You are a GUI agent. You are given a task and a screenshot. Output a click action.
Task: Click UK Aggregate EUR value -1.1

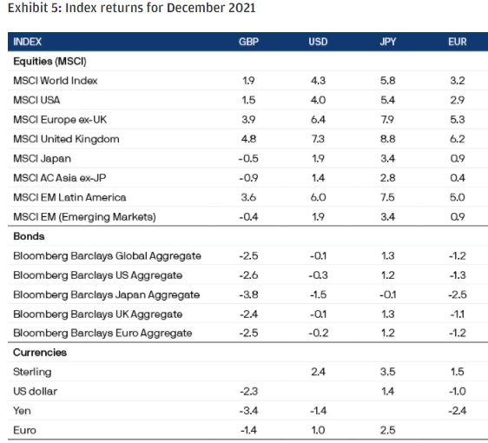click(x=458, y=314)
